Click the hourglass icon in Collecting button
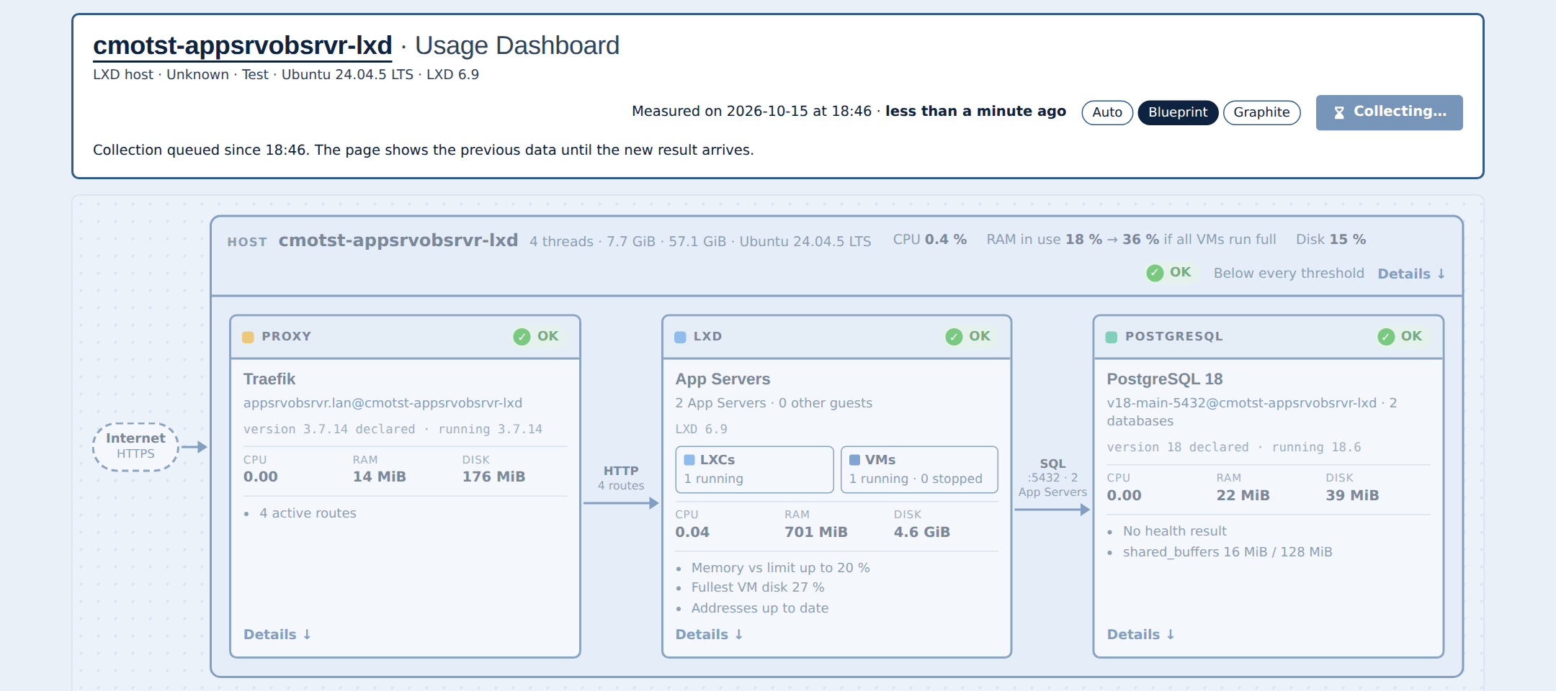The height and width of the screenshot is (691, 1556). [1338, 112]
